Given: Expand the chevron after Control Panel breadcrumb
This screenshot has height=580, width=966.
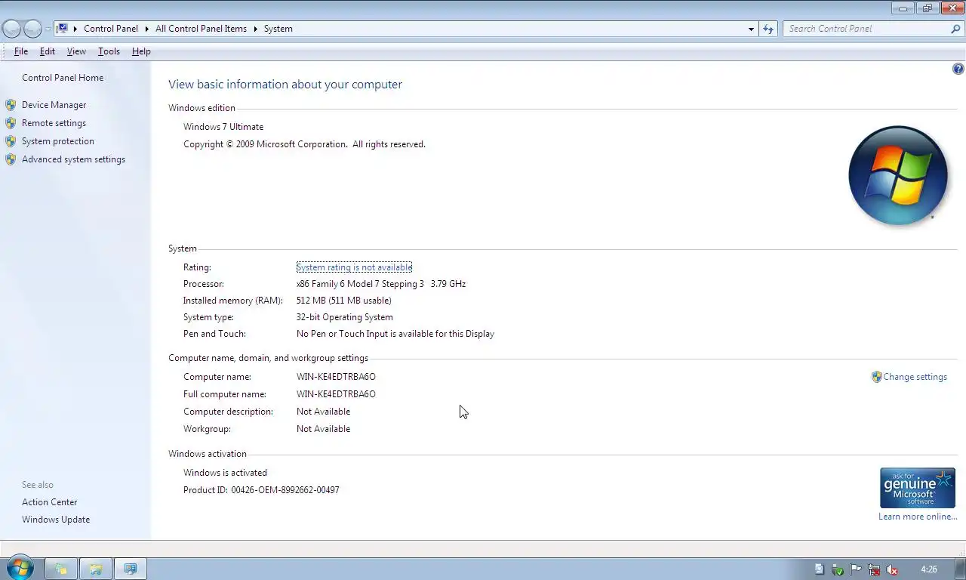Looking at the screenshot, I should tap(146, 29).
